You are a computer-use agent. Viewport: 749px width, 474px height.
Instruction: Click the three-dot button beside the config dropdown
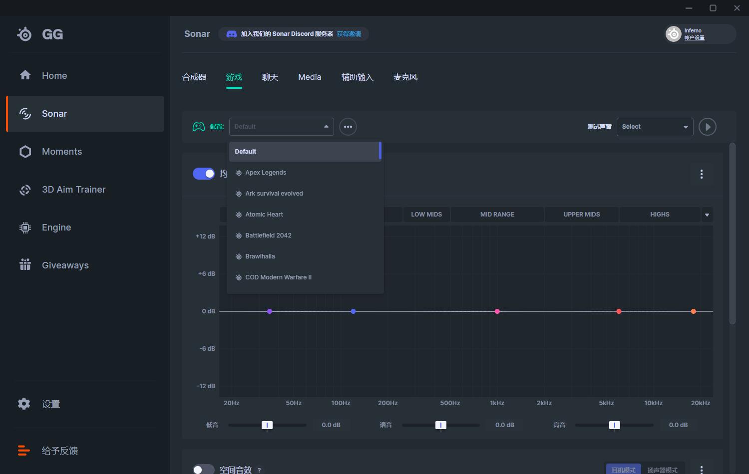pyautogui.click(x=348, y=127)
